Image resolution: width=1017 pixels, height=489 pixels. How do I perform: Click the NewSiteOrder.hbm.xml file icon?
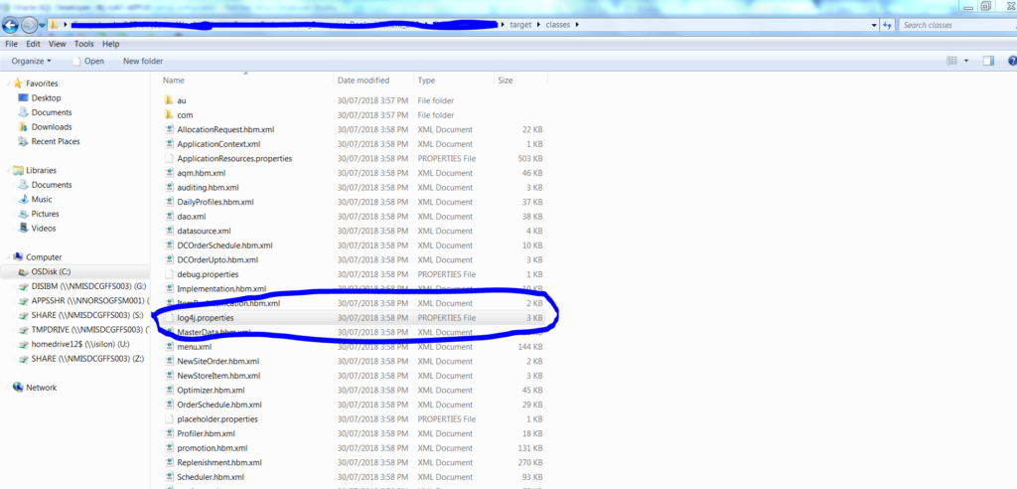(169, 361)
